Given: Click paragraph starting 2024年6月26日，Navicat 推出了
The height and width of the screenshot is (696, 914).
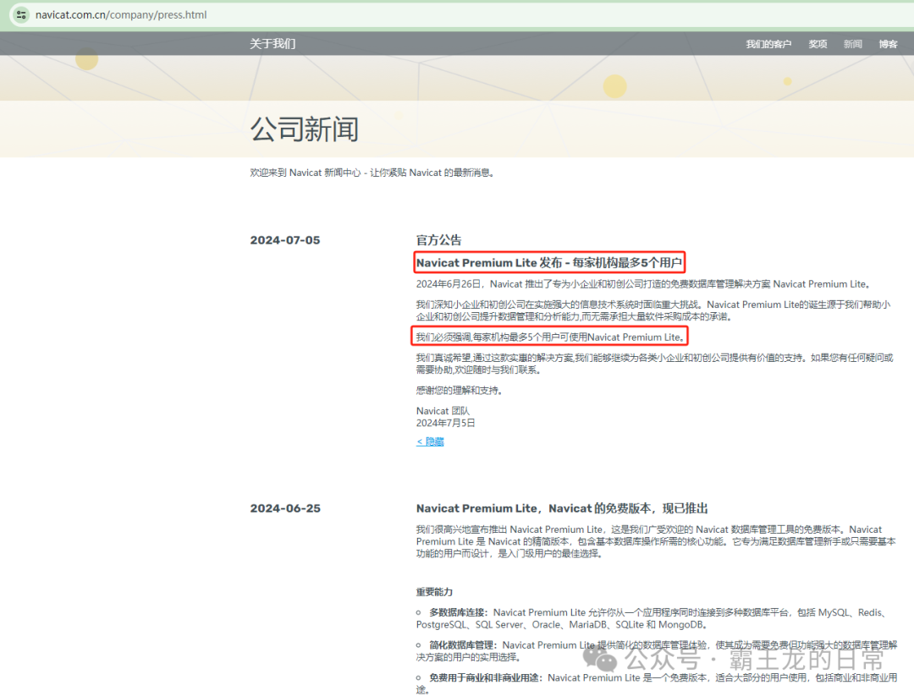Looking at the screenshot, I should (x=643, y=284).
